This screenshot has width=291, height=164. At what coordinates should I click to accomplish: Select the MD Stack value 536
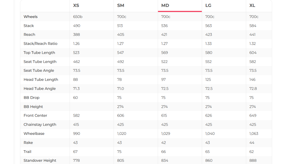[x=164, y=26]
